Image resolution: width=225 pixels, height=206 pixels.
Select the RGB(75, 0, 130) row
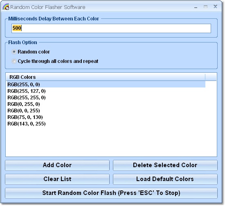point(106,117)
